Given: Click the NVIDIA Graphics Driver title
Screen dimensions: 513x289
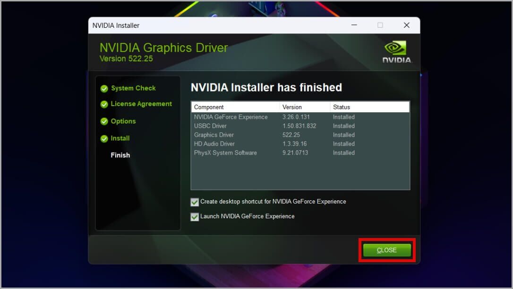Looking at the screenshot, I should point(163,48).
